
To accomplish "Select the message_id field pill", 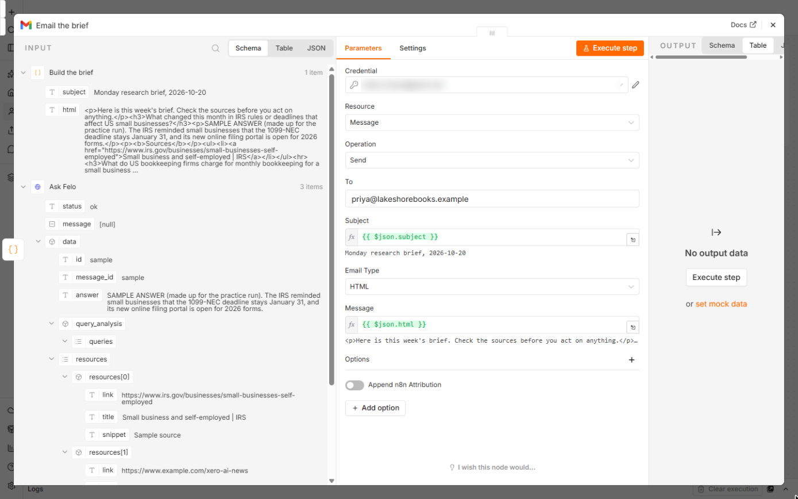I will click(88, 277).
